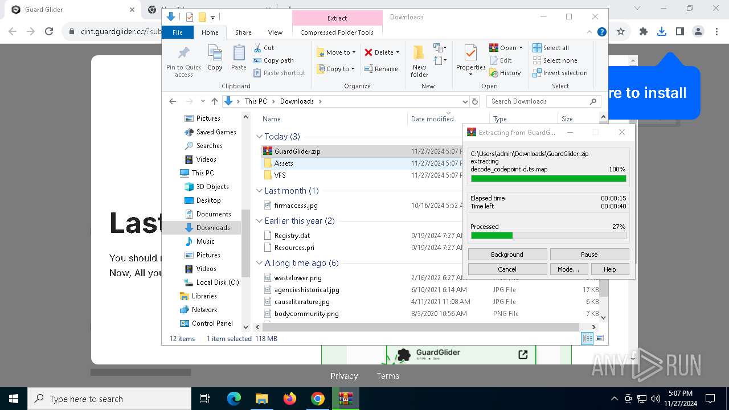
Task: Open address bar history dropdown
Action: [465, 101]
